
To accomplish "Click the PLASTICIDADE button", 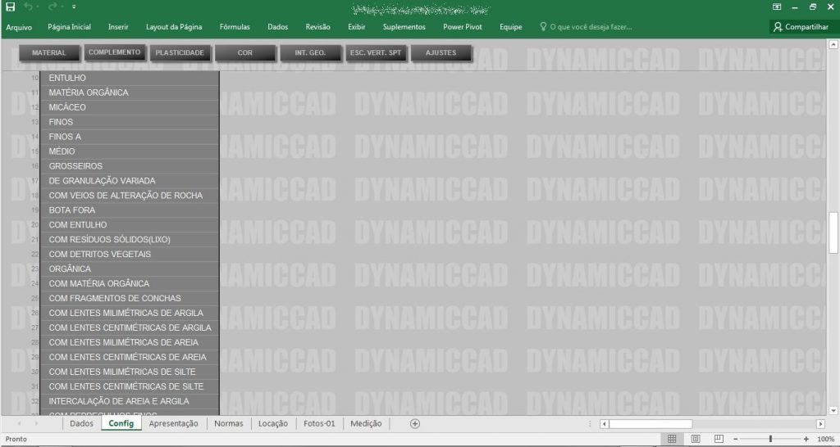I will coord(180,52).
